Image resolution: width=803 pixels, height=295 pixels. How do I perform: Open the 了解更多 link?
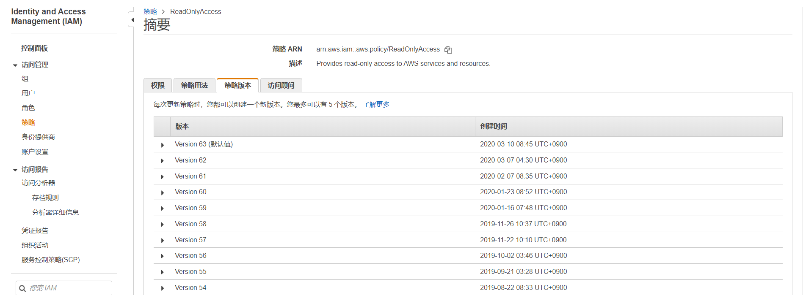click(x=376, y=104)
